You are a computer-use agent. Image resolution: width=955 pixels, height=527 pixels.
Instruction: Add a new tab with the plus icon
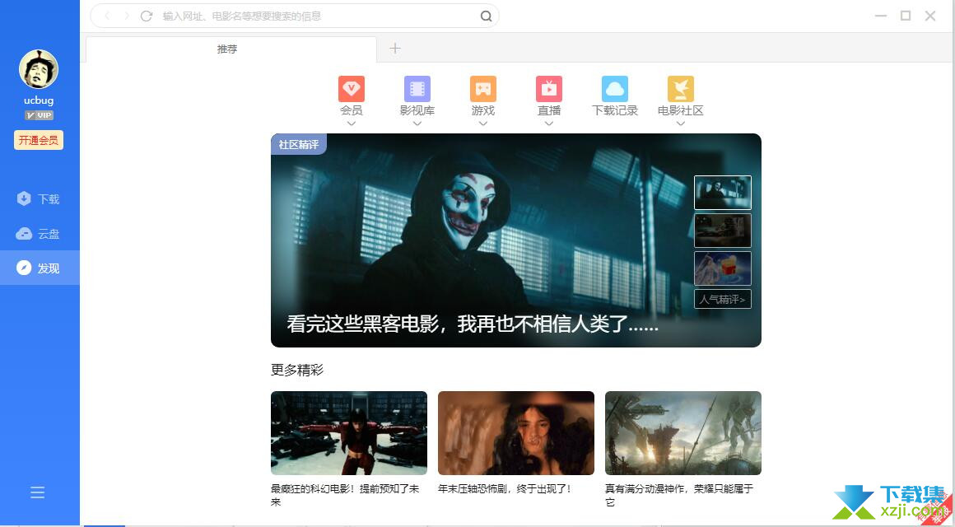(394, 49)
